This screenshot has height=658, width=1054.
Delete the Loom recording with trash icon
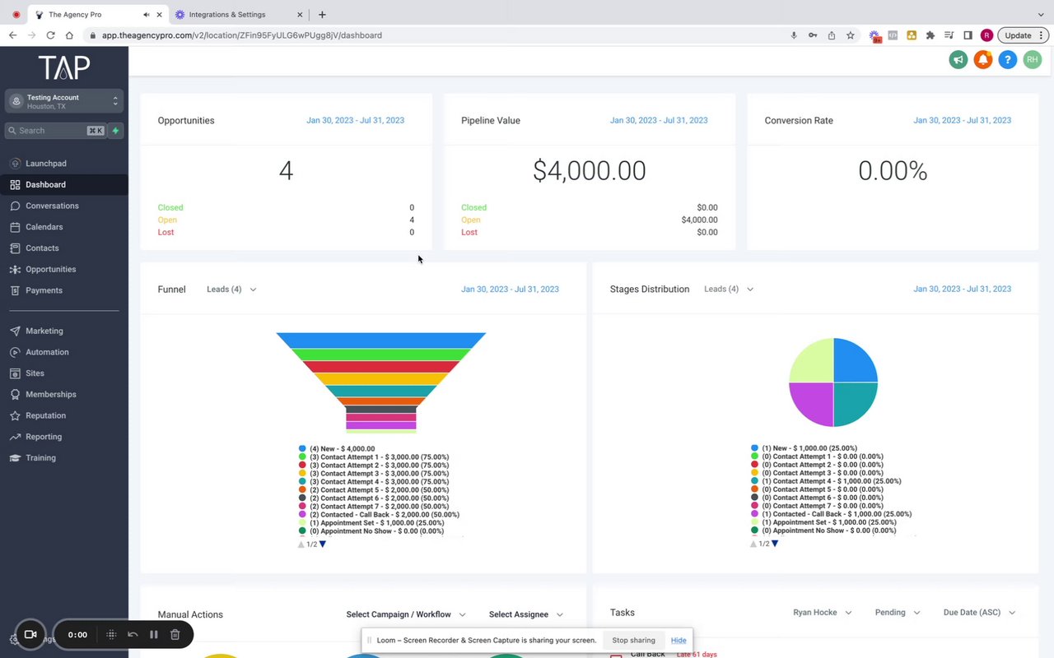click(175, 634)
